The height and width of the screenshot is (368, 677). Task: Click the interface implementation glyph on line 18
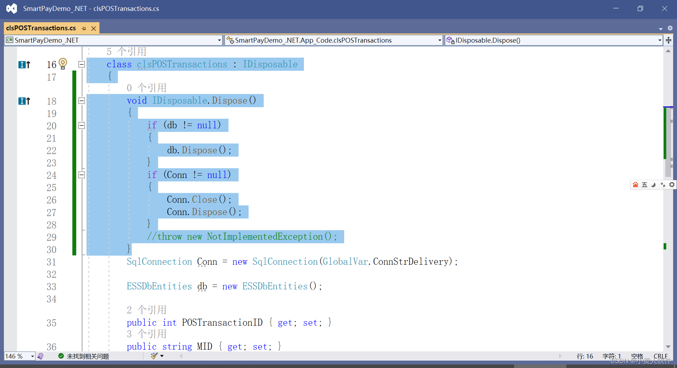[x=24, y=101]
